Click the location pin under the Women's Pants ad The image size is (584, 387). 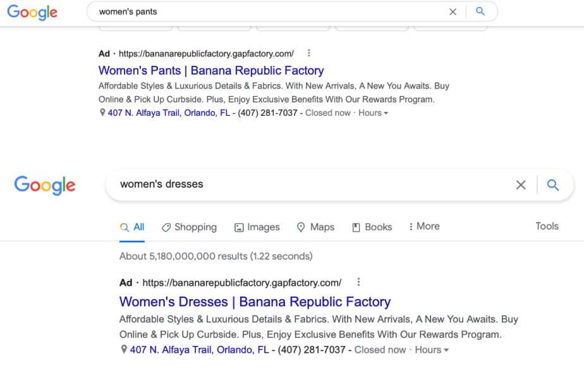(x=102, y=113)
